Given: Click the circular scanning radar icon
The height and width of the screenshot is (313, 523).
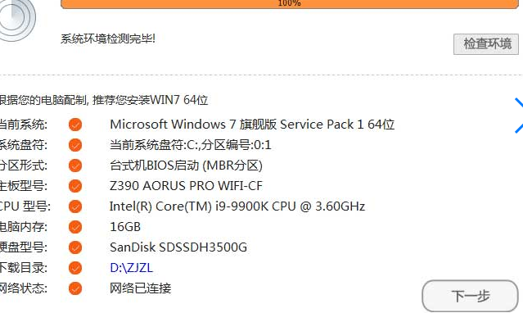Looking at the screenshot, I should [x=15, y=19].
